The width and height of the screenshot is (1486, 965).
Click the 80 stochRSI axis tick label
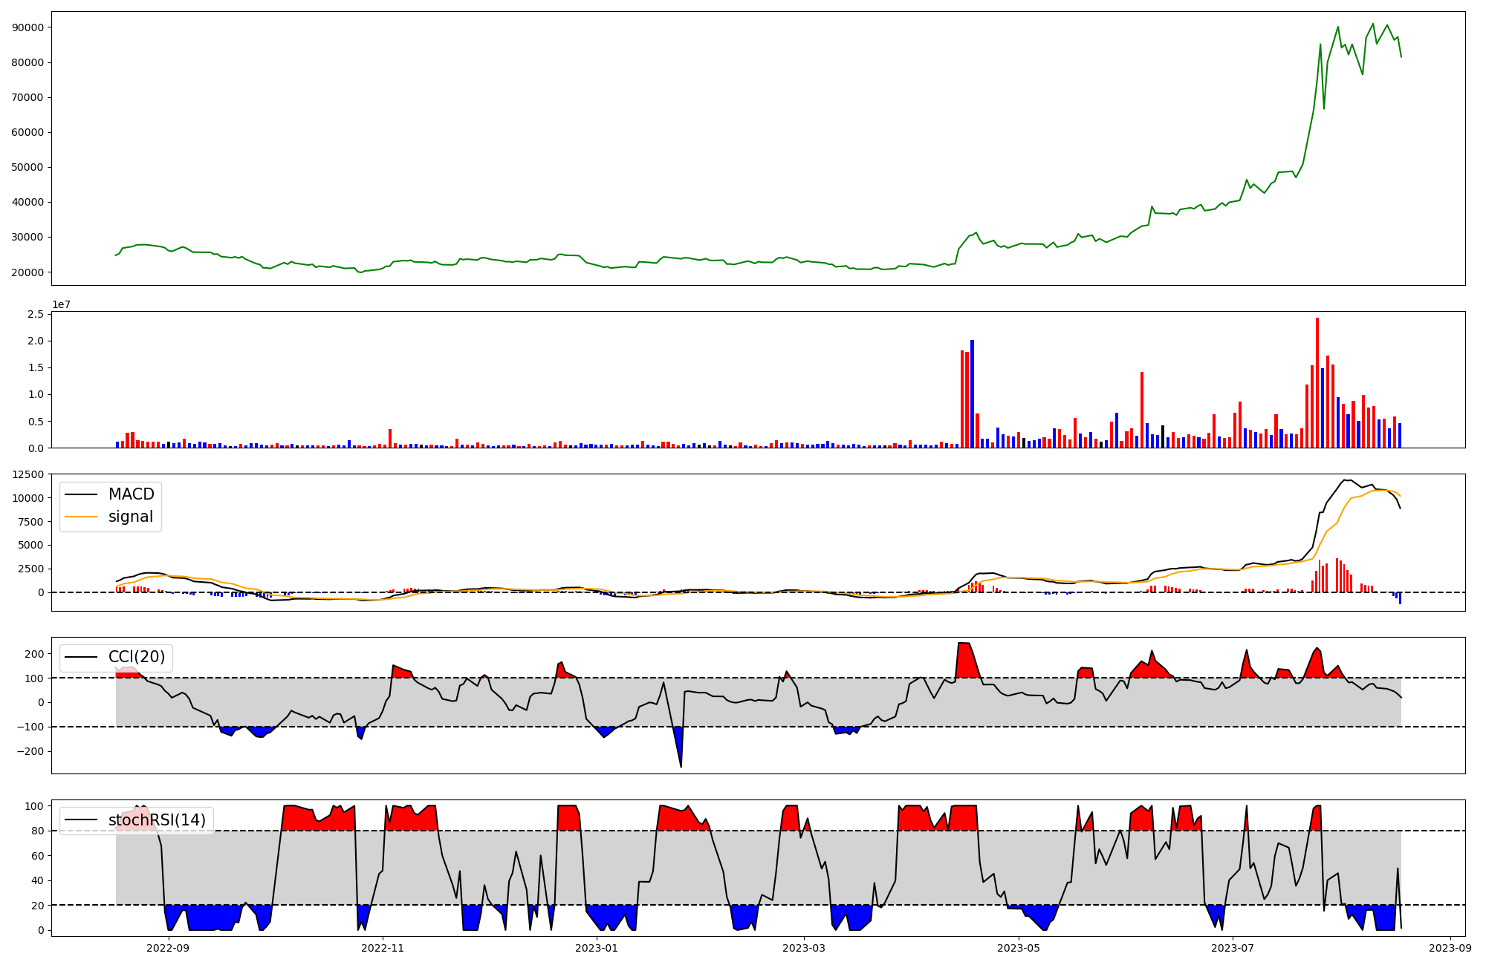coord(37,831)
